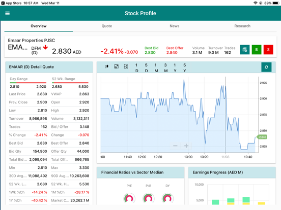Open the Quote tab
The width and height of the screenshot is (281, 210).
107,26
